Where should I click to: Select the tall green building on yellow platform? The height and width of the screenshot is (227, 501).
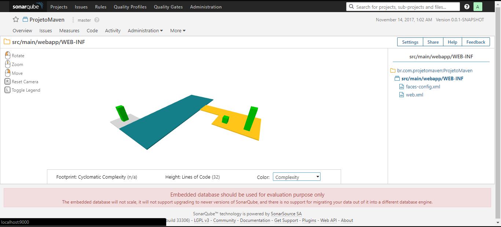[251, 118]
